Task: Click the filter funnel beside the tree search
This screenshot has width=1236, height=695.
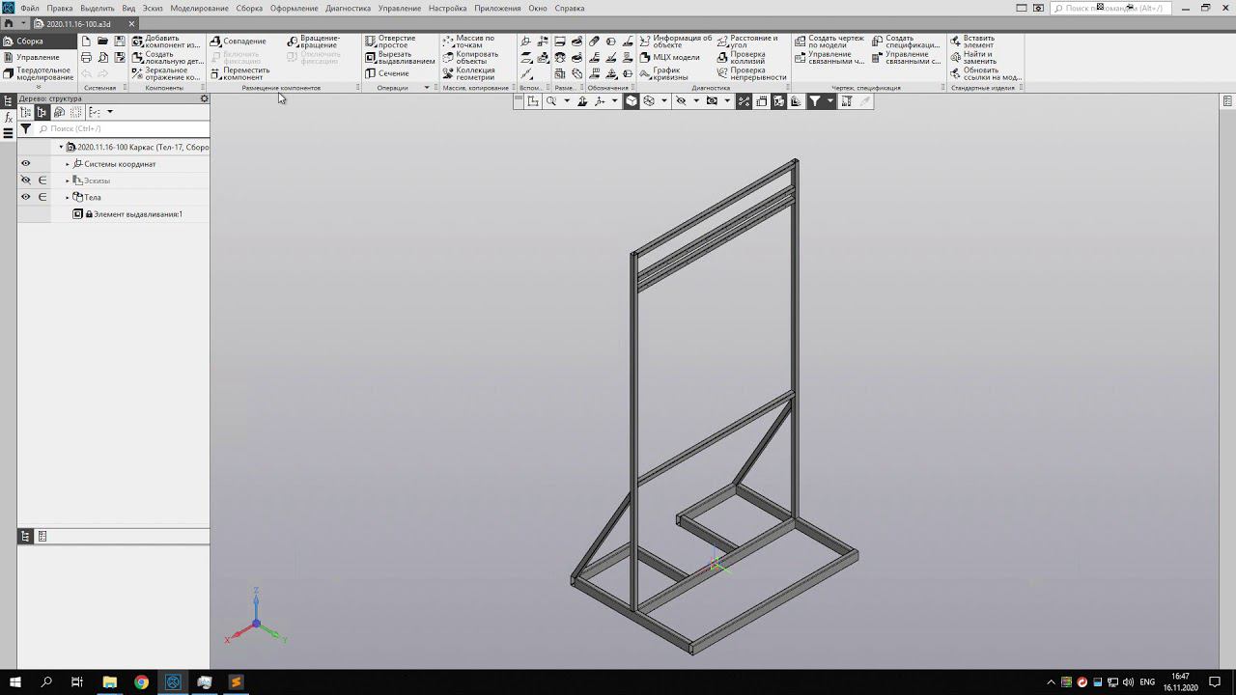Action: point(26,128)
